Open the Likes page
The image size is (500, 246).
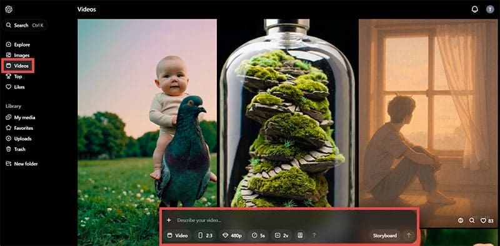tap(15, 87)
